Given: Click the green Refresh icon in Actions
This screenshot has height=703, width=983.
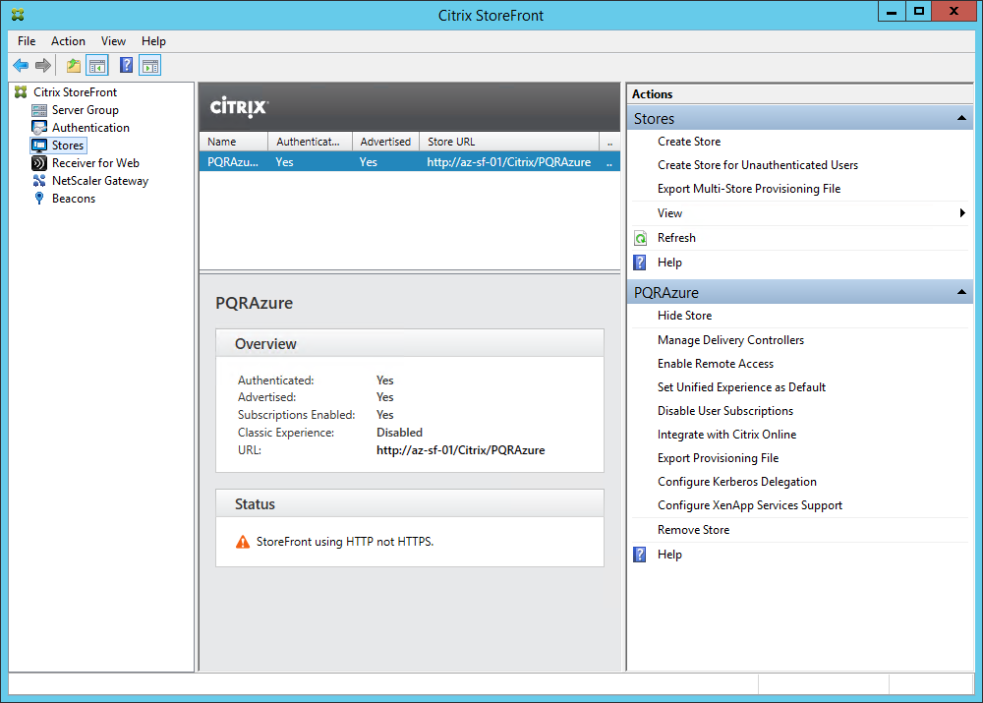Looking at the screenshot, I should [640, 238].
